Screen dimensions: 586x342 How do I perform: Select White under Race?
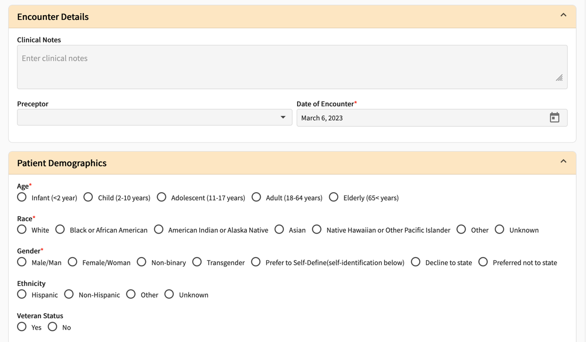pyautogui.click(x=21, y=229)
